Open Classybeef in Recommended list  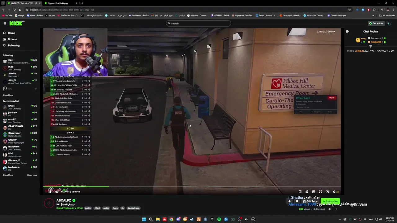[20, 134]
